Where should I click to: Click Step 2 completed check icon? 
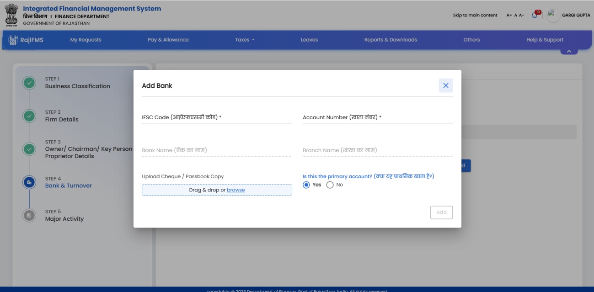click(29, 116)
